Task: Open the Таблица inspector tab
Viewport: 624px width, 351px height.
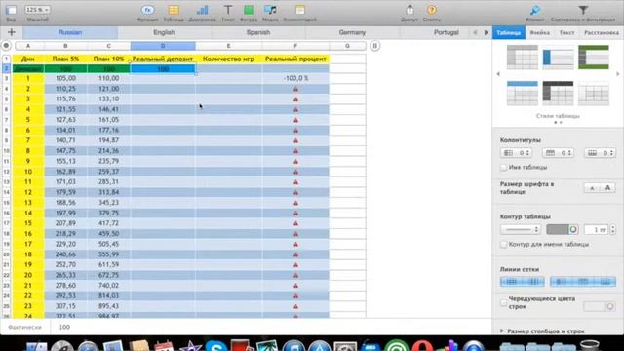Action: 509,32
